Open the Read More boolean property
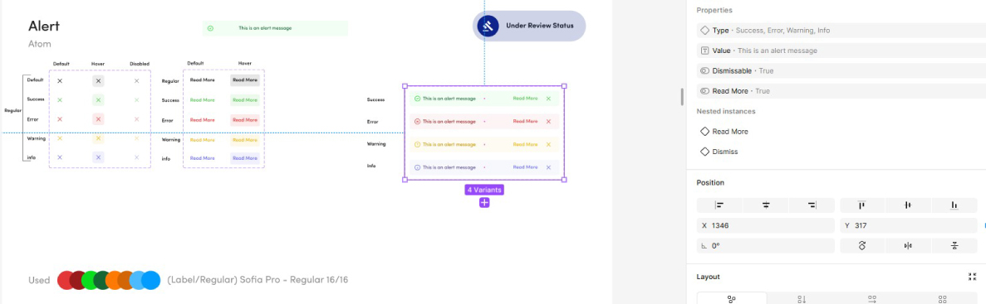This screenshot has height=304, width=986. pos(841,91)
